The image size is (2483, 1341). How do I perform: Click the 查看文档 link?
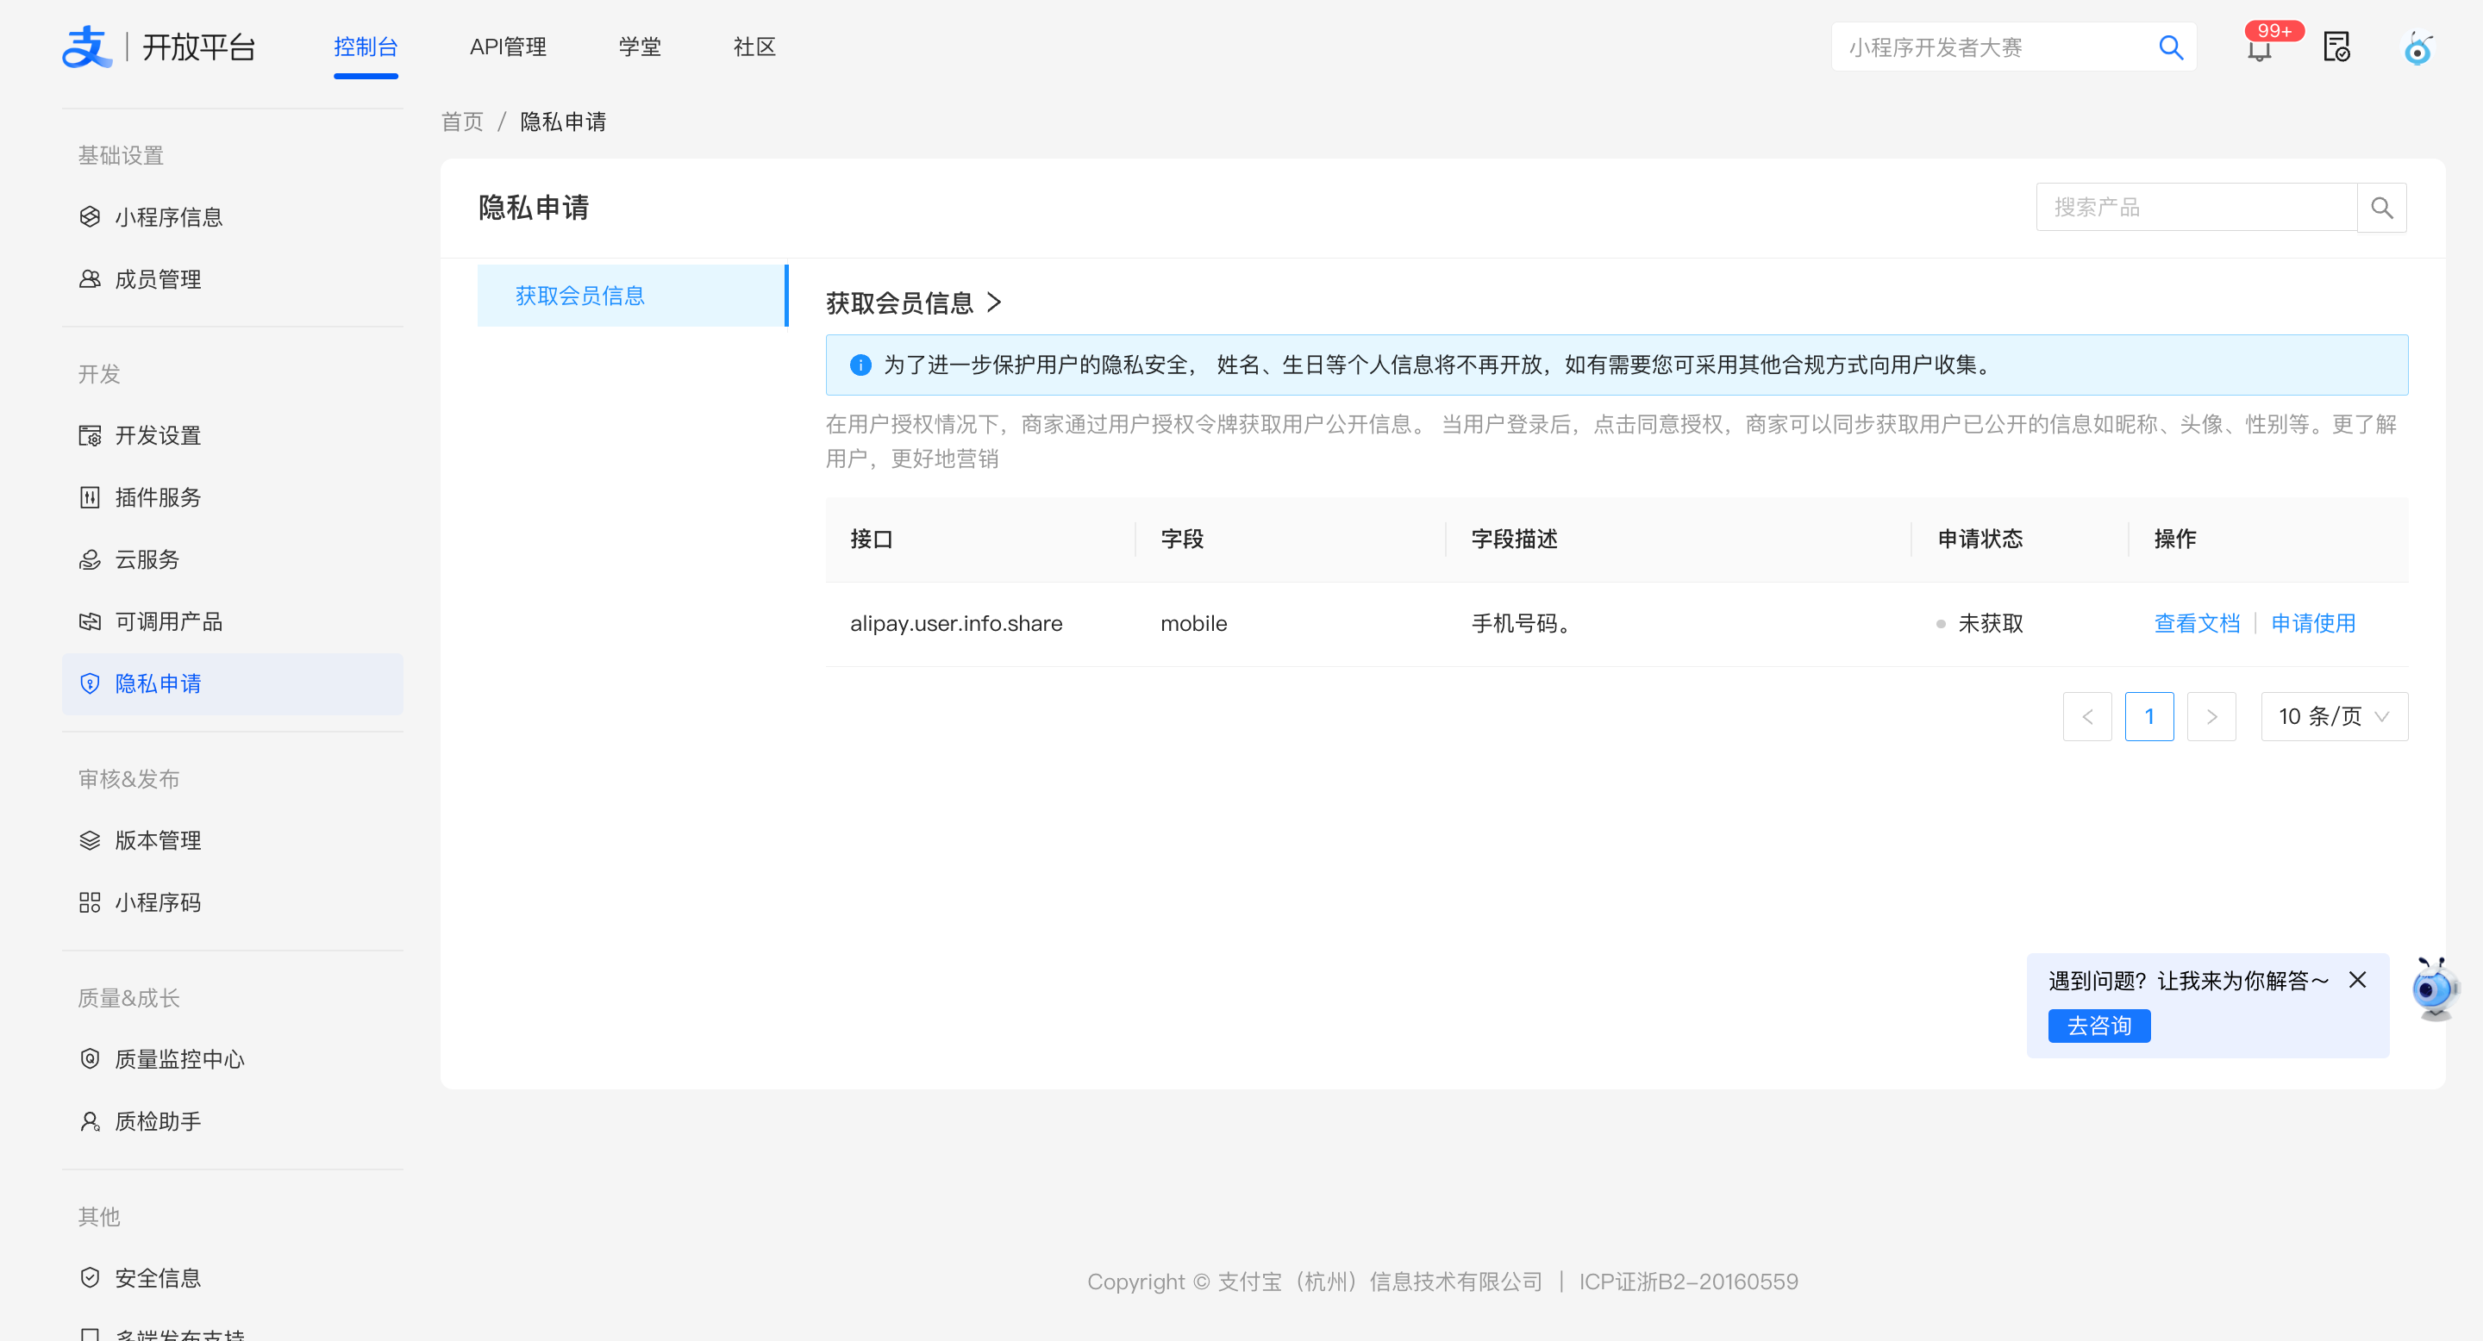(2197, 623)
